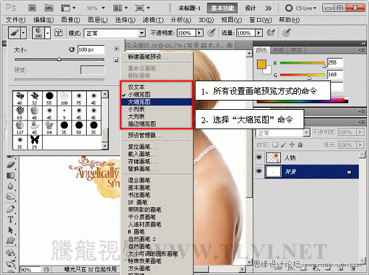Switch to the 样式 styles tab
Viewport: 369px width, 275px height.
click(296, 50)
